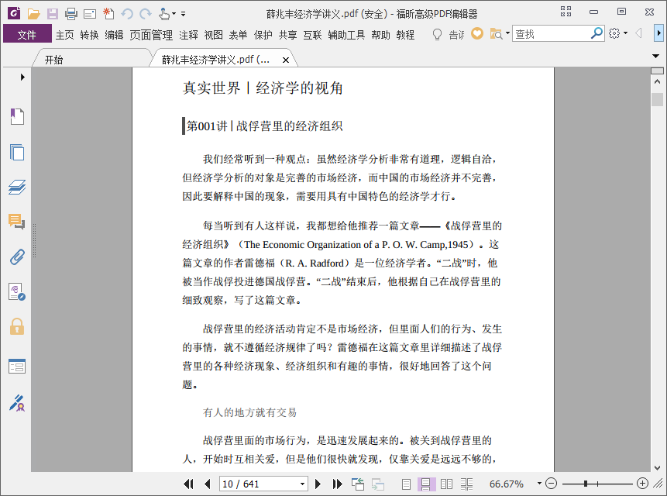Screen dimensions: 667x496
Task: Open the Security lock panel
Action: click(x=17, y=327)
